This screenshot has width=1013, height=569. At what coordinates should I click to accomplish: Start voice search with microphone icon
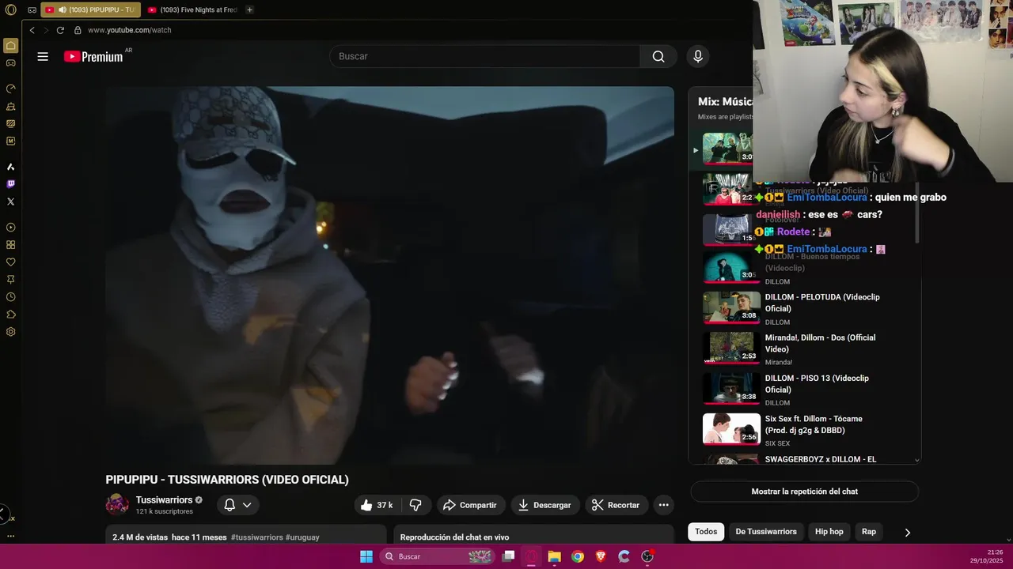697,56
